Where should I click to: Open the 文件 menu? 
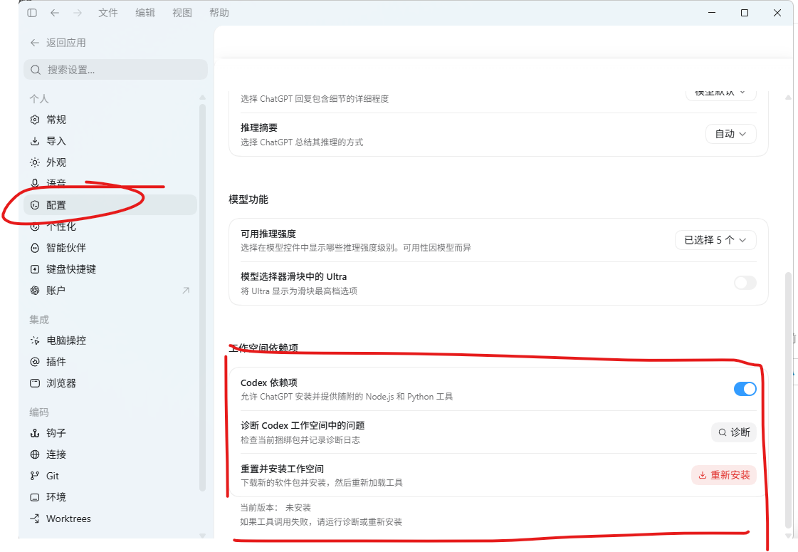(x=108, y=13)
